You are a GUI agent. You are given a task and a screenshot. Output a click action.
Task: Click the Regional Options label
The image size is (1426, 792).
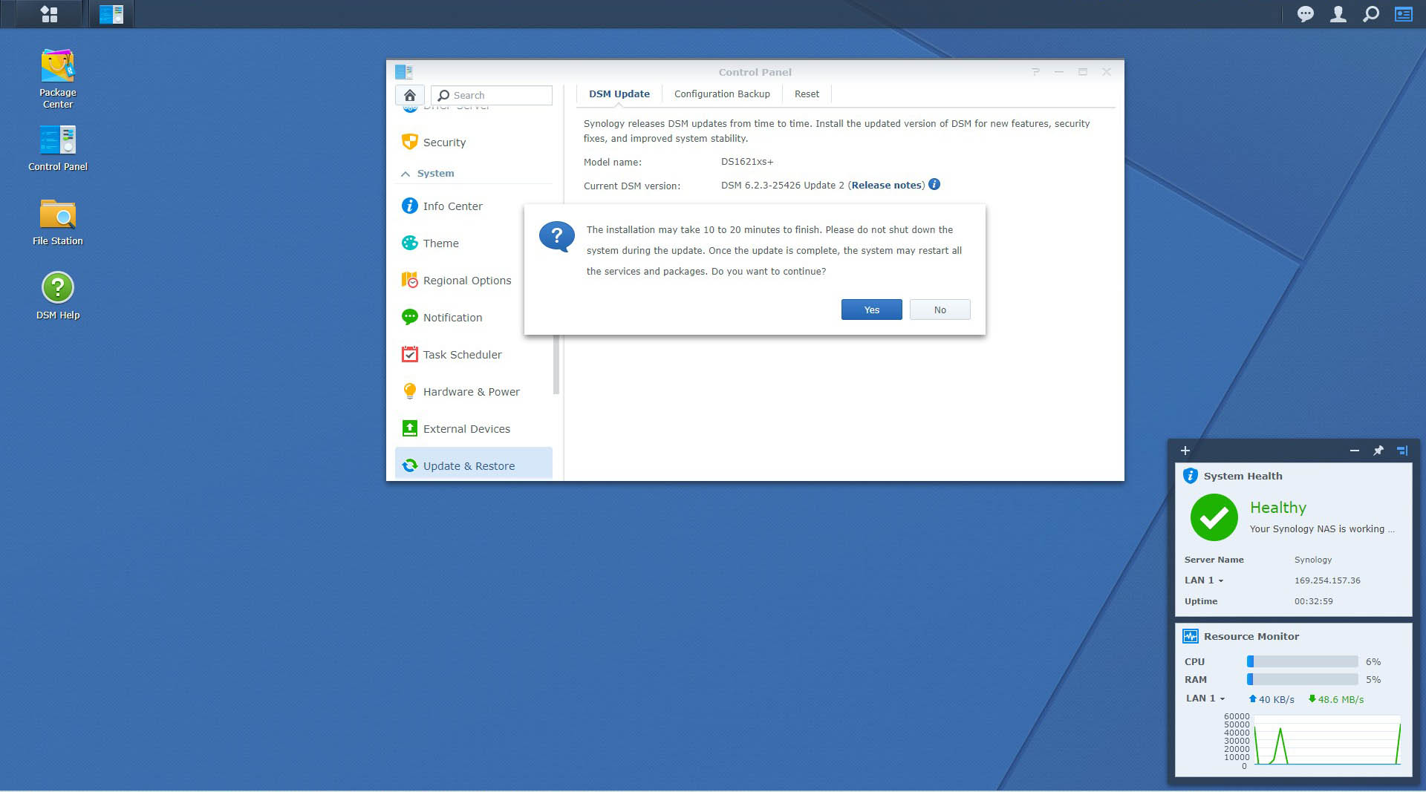tap(467, 281)
